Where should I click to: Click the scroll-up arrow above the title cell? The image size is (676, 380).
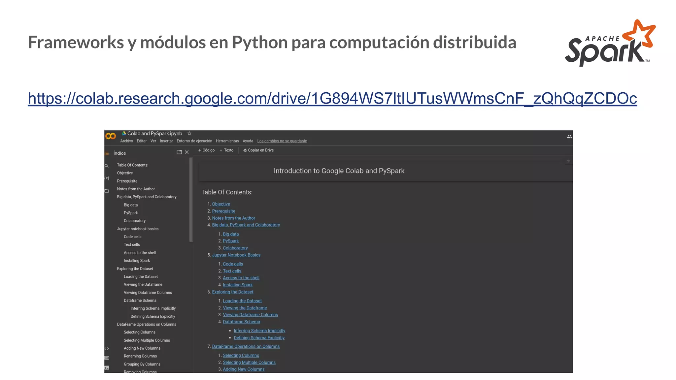(568, 161)
